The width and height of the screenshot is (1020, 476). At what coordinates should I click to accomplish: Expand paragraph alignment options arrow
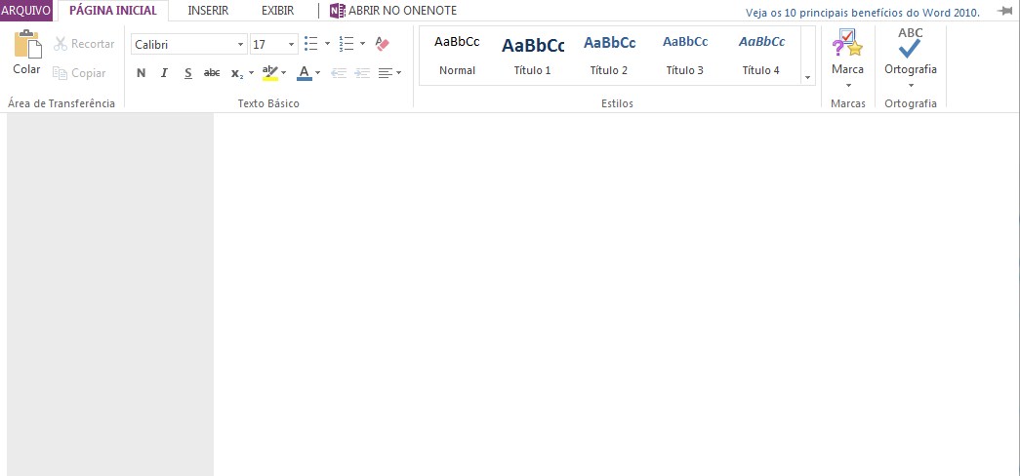(x=398, y=73)
